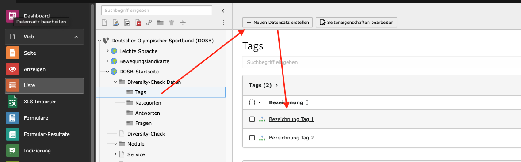Open the multi-selection dropdown arrow in header
The image size is (521, 162).
(260, 103)
